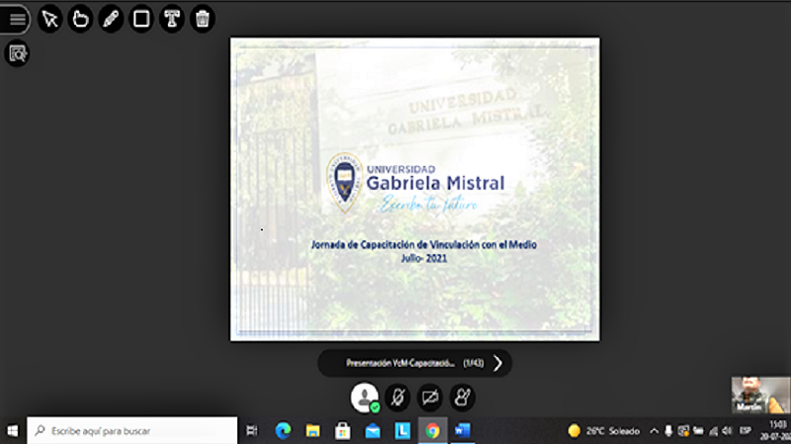This screenshot has height=444, width=791.
Task: Open the blue L app in taskbar
Action: [402, 431]
